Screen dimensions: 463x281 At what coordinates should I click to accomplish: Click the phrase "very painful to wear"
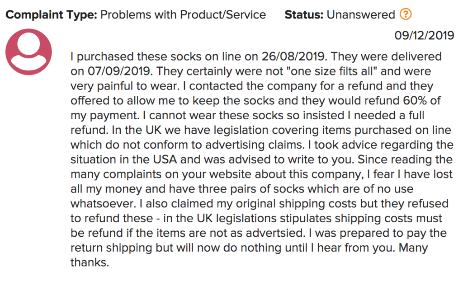pos(124,86)
